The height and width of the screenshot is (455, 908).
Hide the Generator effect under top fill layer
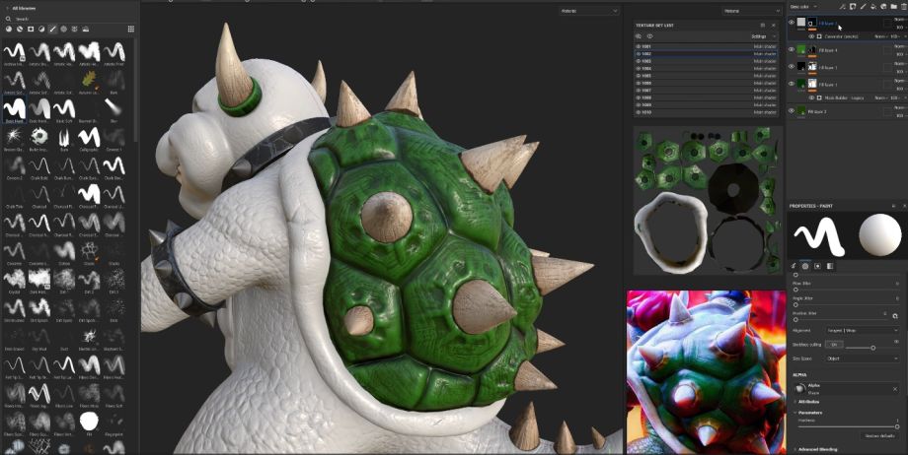coord(811,36)
